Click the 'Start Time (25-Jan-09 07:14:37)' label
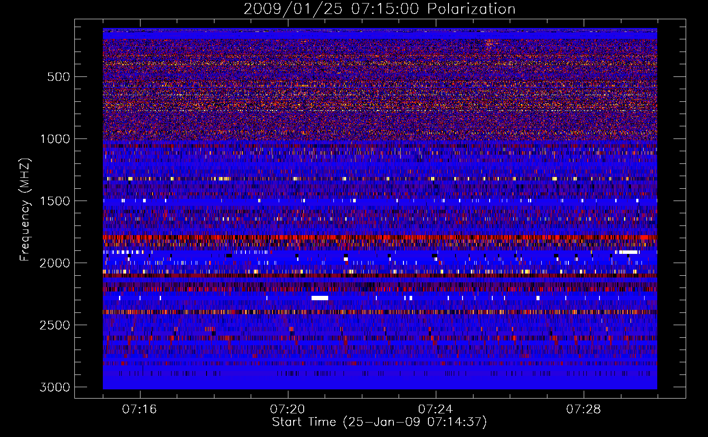Image resolution: width=708 pixels, height=437 pixels. tap(379, 422)
